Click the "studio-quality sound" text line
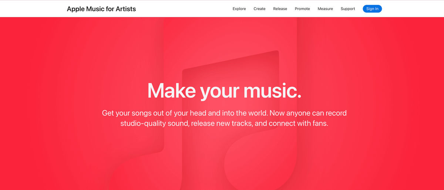Image resolution: width=444 pixels, height=190 pixels. coord(224,123)
